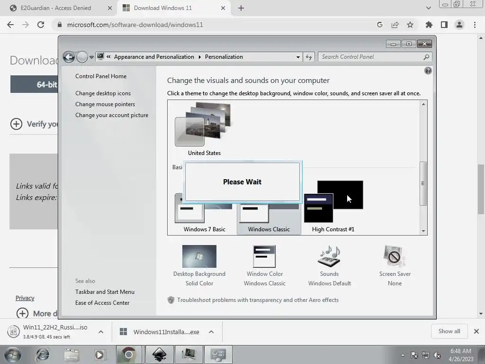Screen dimensions: 485x364
Task: Click the theme list scrollbar thumb
Action: click(x=423, y=183)
